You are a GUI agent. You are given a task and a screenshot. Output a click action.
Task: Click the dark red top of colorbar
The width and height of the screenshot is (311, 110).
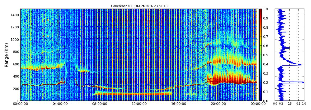pyautogui.click(x=261, y=11)
